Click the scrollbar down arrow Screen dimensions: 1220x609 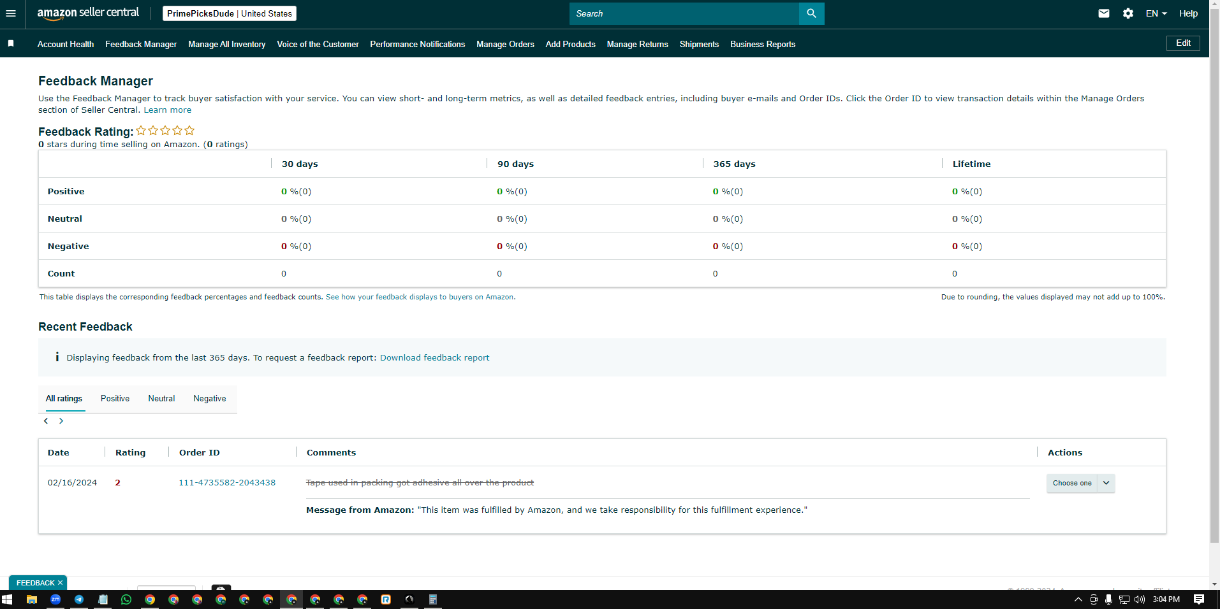click(x=1214, y=584)
